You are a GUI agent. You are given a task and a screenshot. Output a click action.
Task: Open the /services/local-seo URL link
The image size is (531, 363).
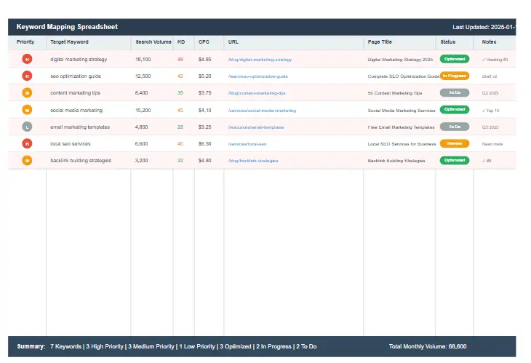point(247,144)
